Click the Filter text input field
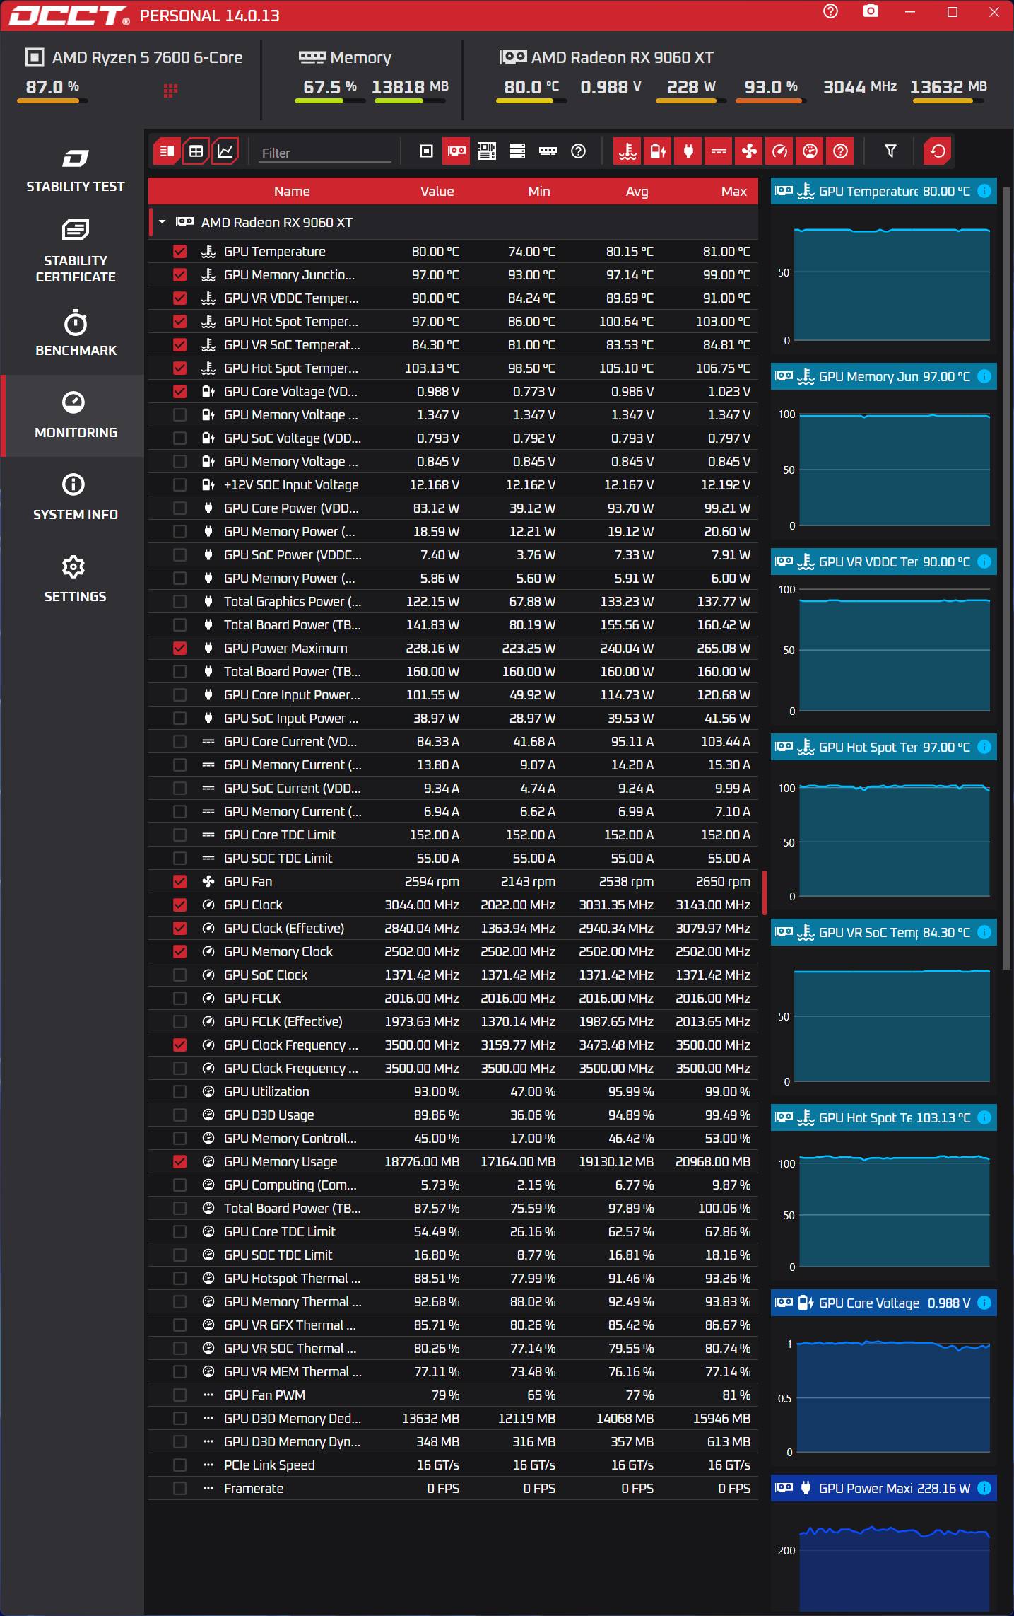The height and width of the screenshot is (1616, 1014). click(324, 153)
